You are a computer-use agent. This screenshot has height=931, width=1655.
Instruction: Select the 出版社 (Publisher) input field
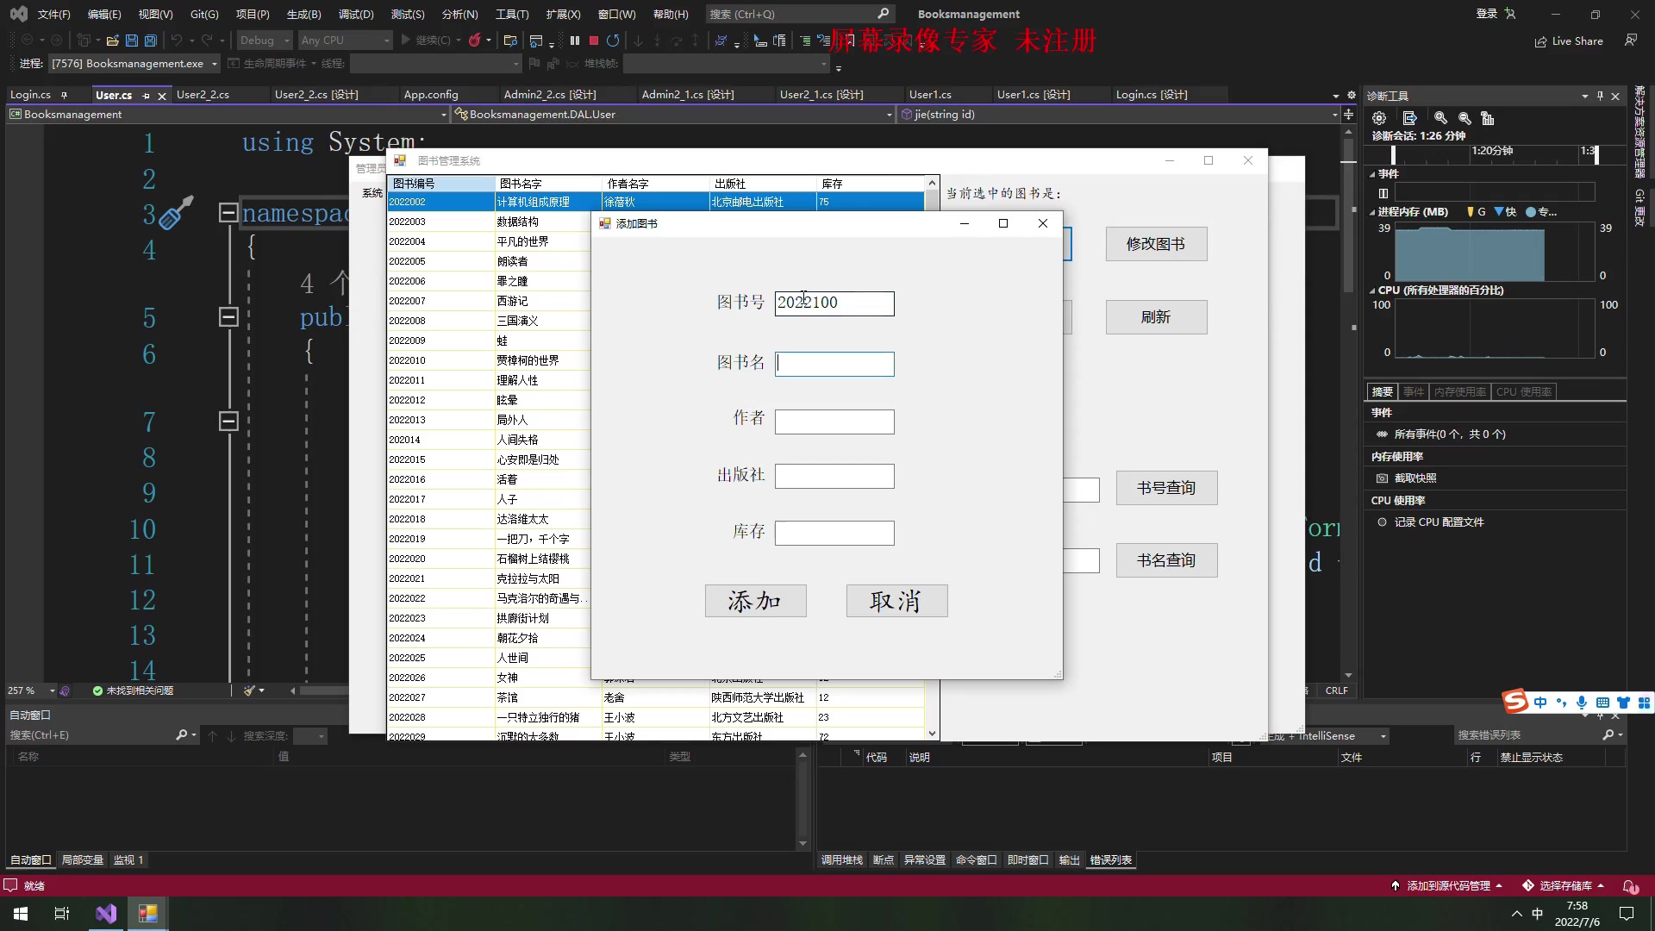[834, 474]
